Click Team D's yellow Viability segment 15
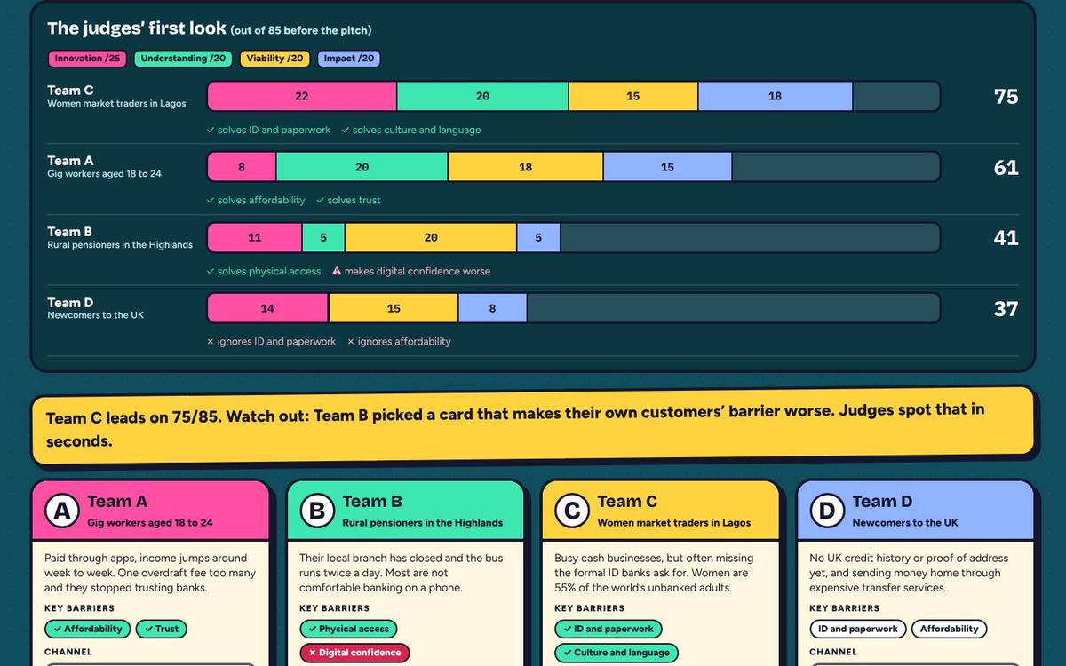The width and height of the screenshot is (1066, 666). click(x=394, y=308)
